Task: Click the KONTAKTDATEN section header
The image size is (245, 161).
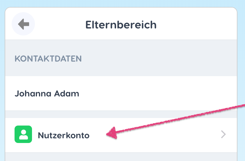Action: pyautogui.click(x=48, y=59)
